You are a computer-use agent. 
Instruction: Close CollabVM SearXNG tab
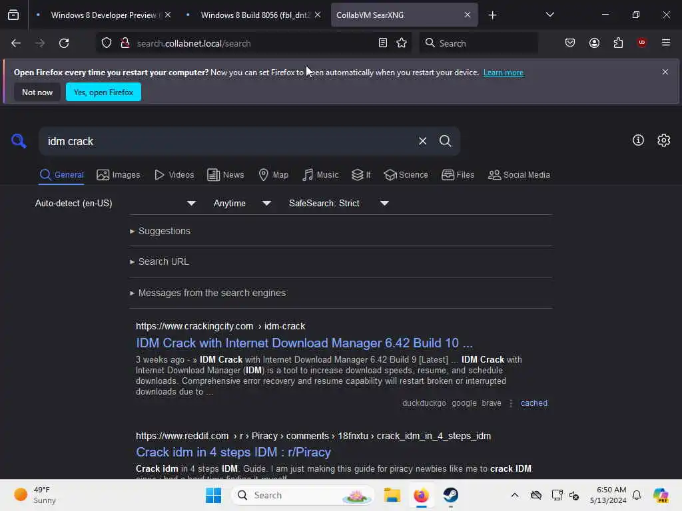tap(468, 15)
